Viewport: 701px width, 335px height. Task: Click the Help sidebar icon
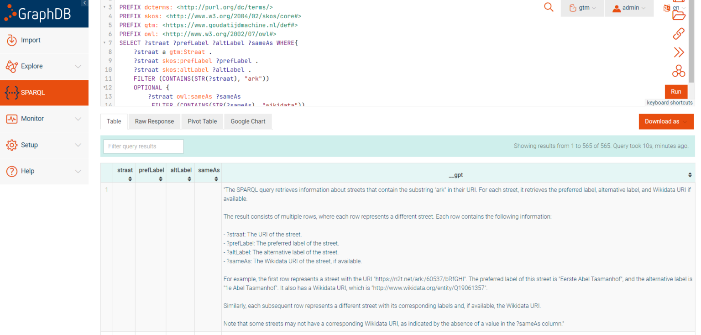point(27,171)
